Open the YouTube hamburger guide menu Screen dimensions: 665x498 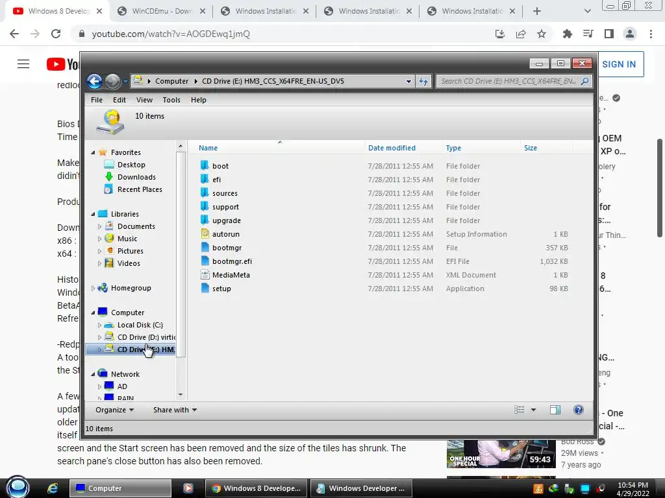tap(23, 64)
